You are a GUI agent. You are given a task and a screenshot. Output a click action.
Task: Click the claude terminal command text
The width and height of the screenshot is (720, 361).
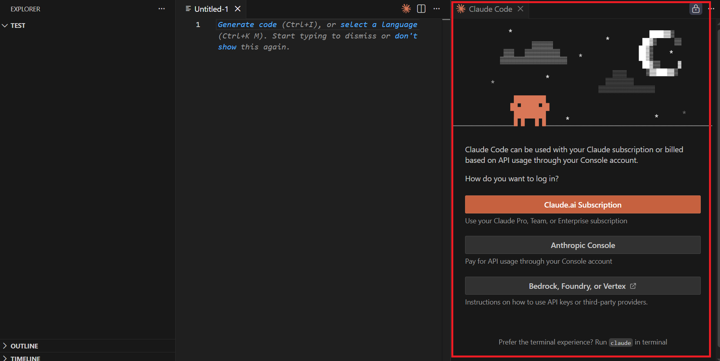click(621, 343)
